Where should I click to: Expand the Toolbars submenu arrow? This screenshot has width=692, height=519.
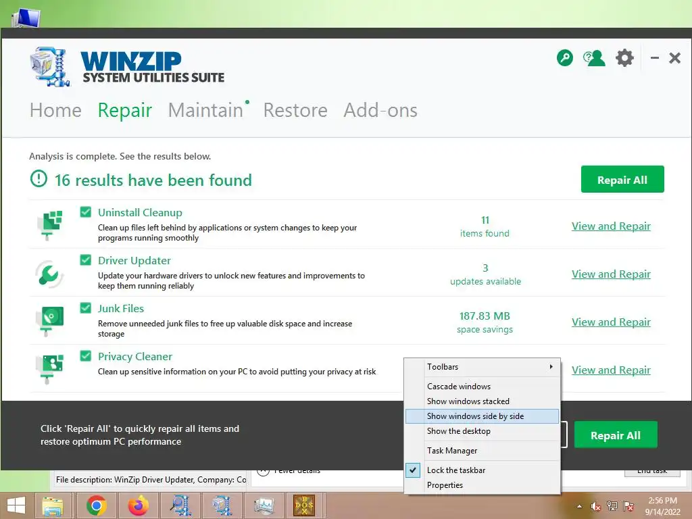tap(551, 367)
